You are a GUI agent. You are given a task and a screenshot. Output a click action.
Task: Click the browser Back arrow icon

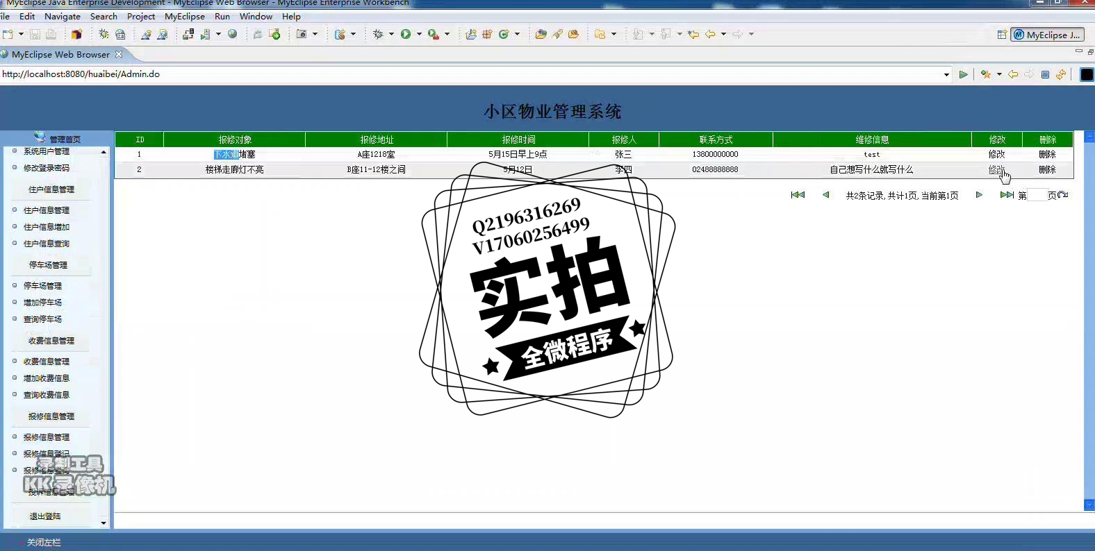[1013, 74]
